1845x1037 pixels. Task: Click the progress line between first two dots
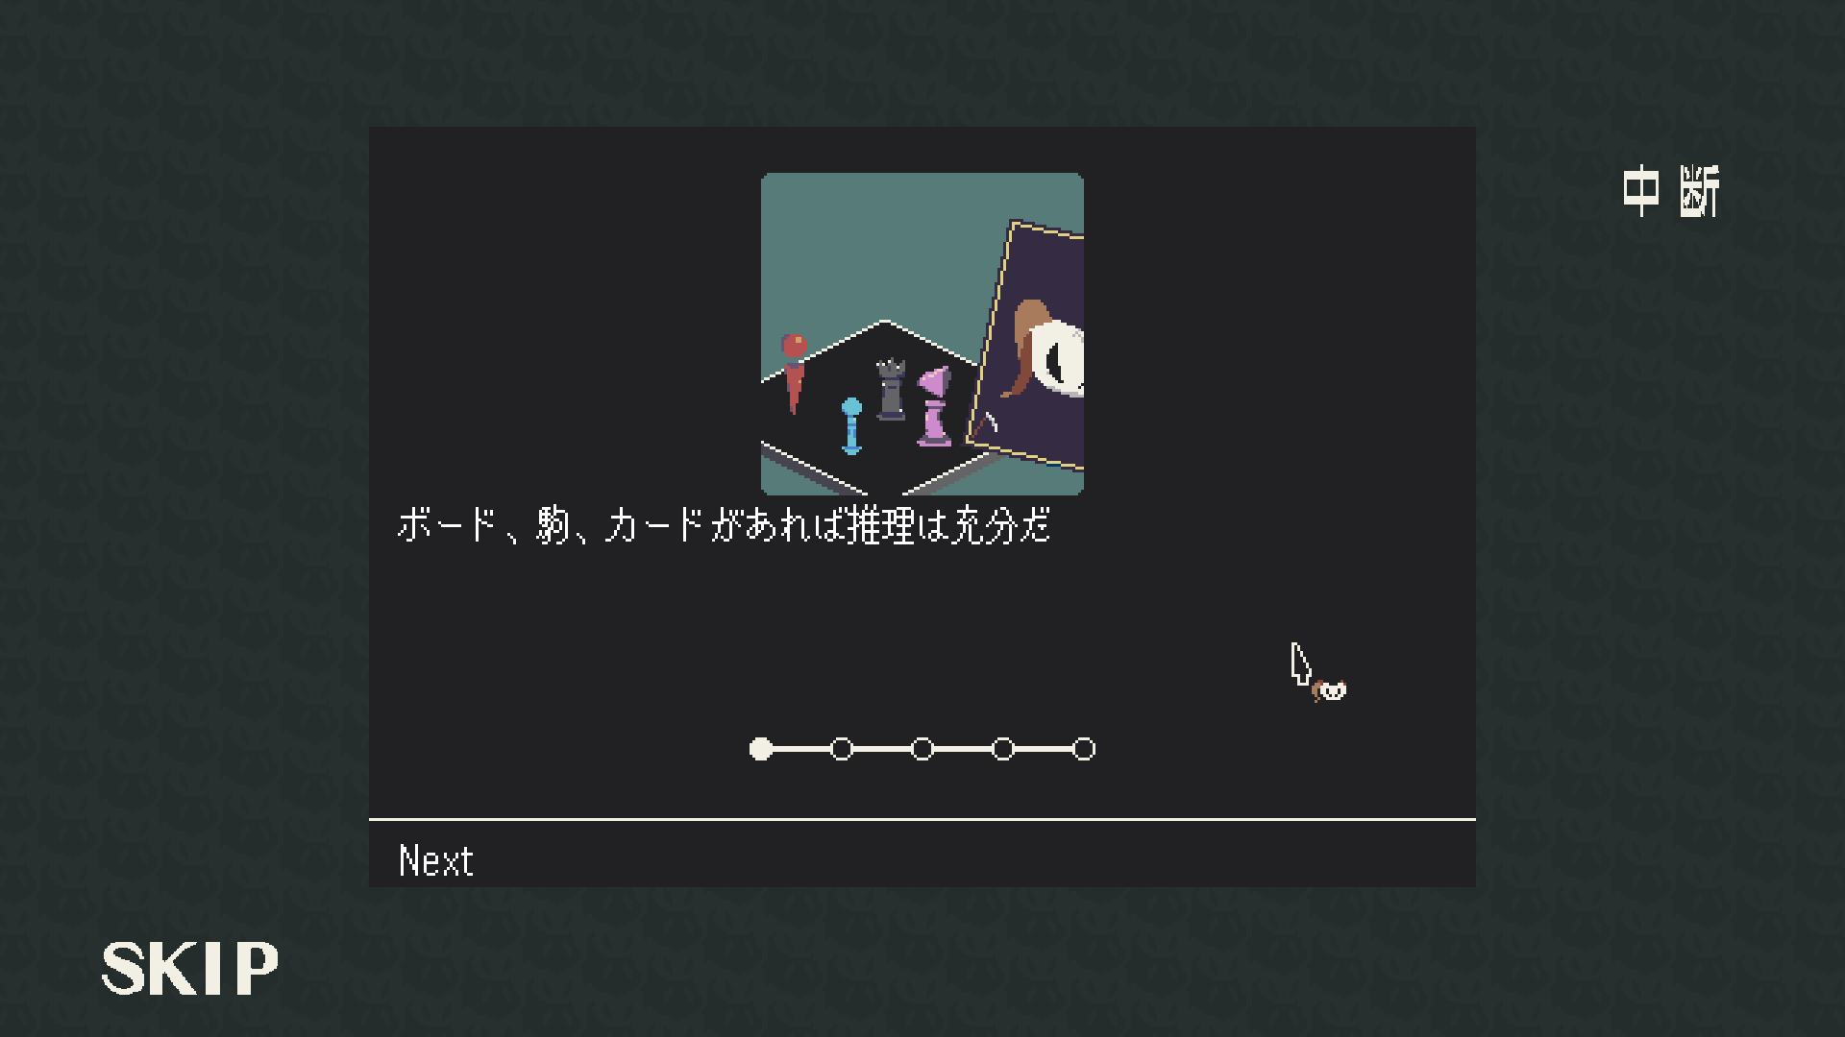(801, 749)
